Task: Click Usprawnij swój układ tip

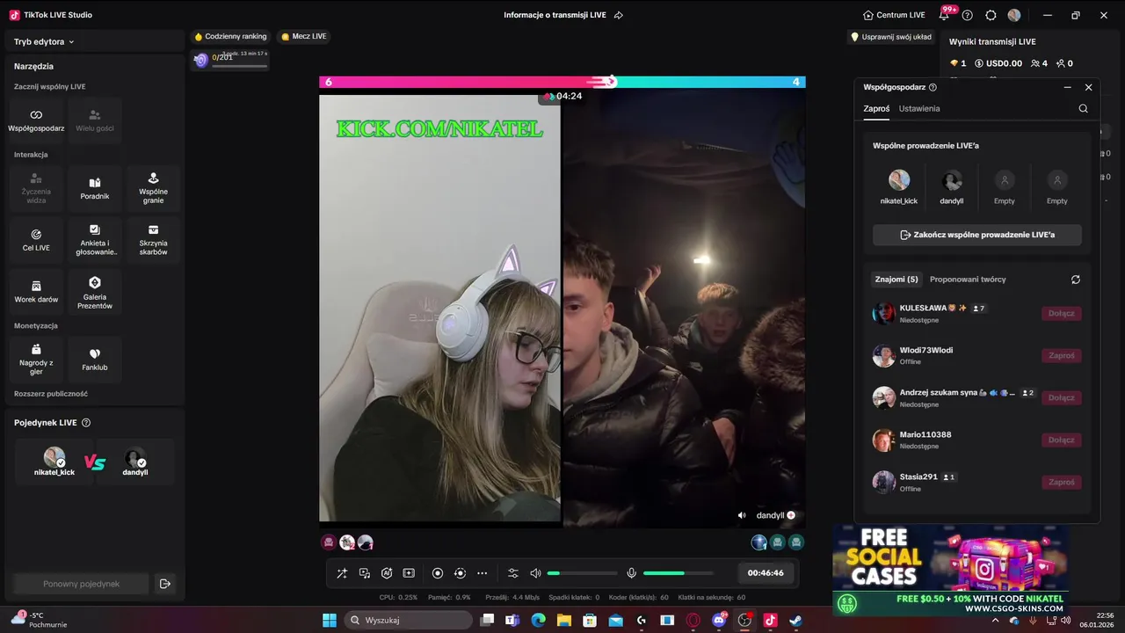Action: pos(891,37)
